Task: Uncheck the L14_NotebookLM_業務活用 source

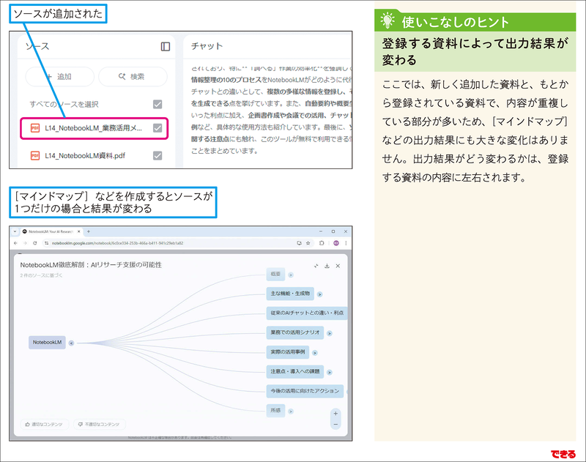Action: click(x=157, y=128)
